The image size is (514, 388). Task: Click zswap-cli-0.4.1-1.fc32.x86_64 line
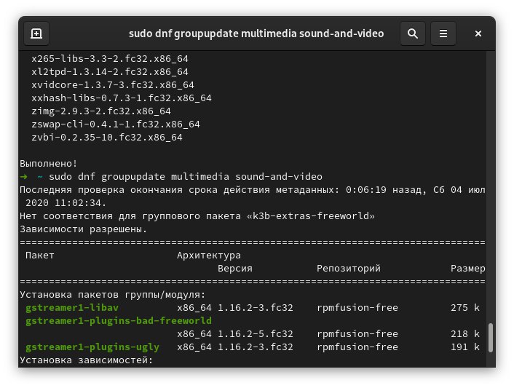[x=116, y=124]
